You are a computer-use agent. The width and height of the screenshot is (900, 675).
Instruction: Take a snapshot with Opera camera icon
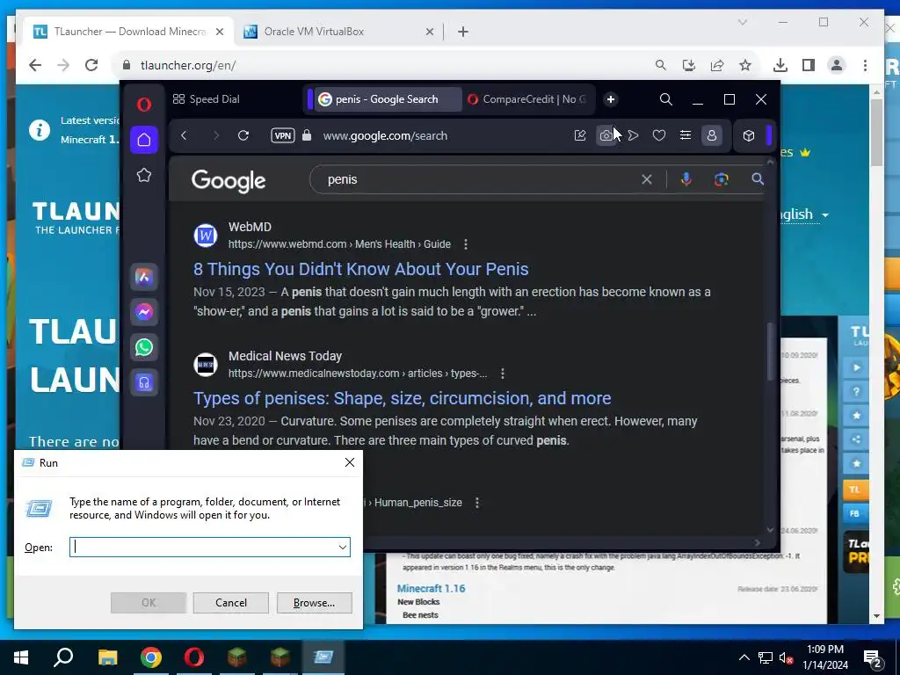click(606, 135)
